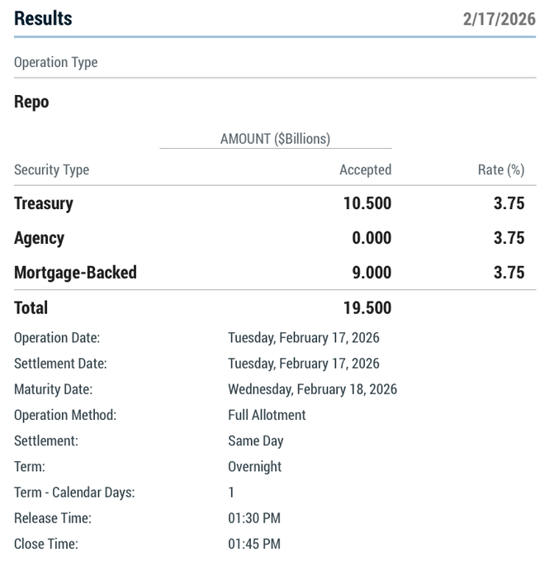The height and width of the screenshot is (562, 554).
Task: Click Mortgage-Backed accepted amount 9.000
Action: (x=372, y=273)
